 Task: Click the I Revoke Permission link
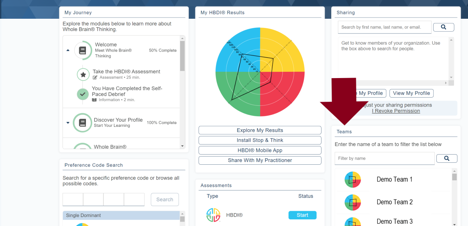tap(396, 111)
